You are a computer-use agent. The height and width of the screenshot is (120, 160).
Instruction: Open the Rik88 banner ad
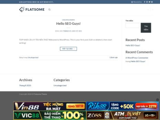[123, 106]
